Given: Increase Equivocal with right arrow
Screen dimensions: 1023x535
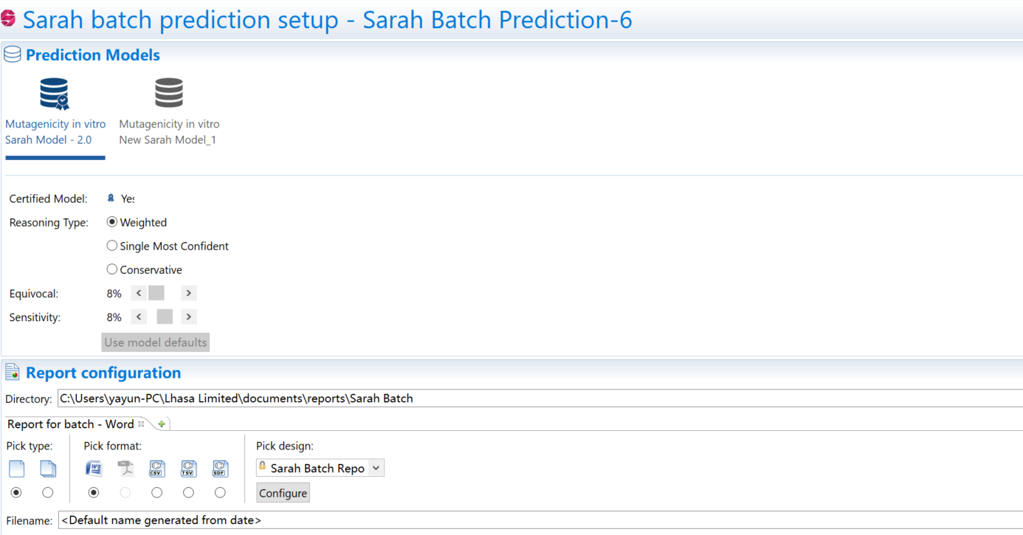Looking at the screenshot, I should (188, 293).
